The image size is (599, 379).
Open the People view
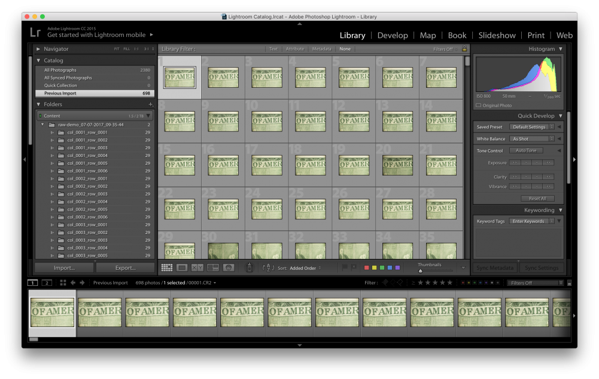(229, 267)
